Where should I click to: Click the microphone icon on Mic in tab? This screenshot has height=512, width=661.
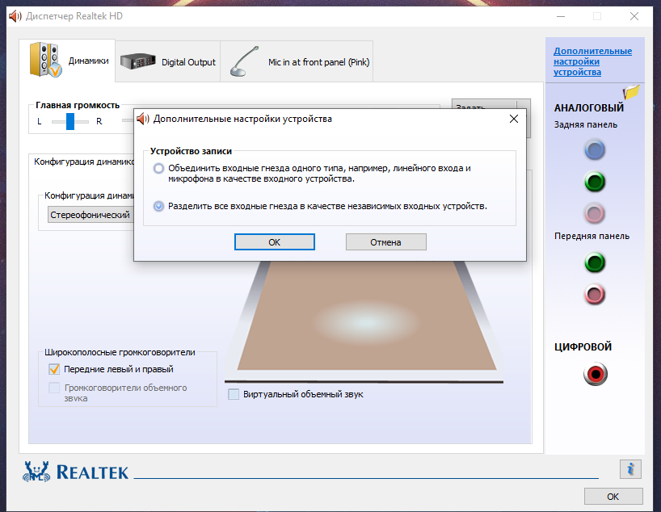tap(244, 61)
